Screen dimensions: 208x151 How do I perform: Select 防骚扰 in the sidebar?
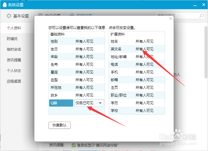click(x=12, y=39)
